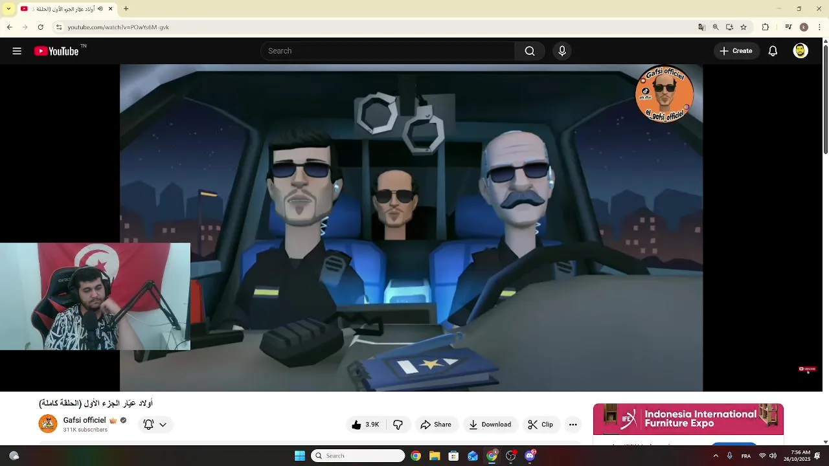Open the tab search dropdown arrow
The width and height of the screenshot is (829, 466).
8,9
